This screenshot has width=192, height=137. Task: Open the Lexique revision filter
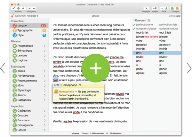(29, 56)
